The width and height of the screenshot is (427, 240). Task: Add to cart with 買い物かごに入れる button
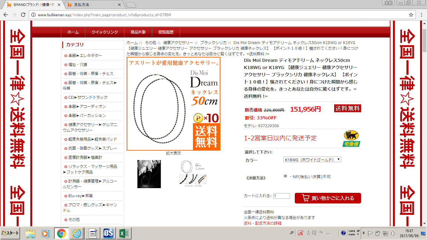[x=328, y=198]
